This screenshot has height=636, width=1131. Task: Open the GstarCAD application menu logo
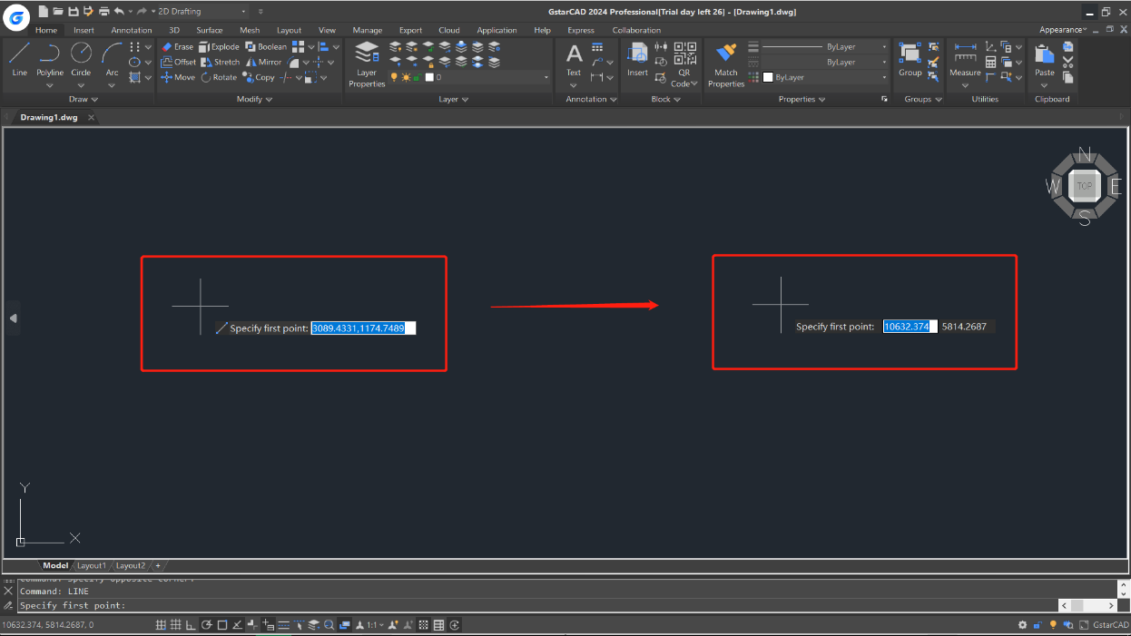pos(17,17)
